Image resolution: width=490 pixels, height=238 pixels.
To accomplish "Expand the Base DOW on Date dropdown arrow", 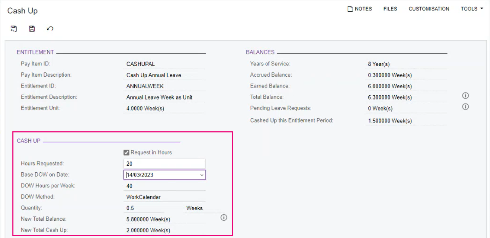I will (202, 175).
